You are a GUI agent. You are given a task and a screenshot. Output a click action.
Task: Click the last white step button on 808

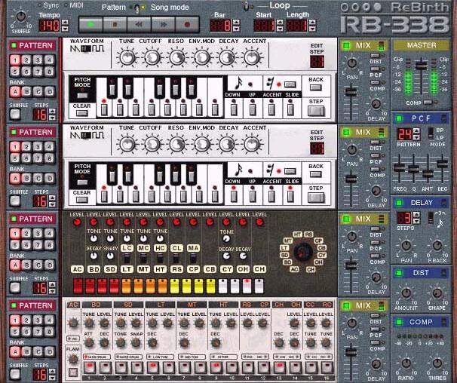(x=259, y=286)
